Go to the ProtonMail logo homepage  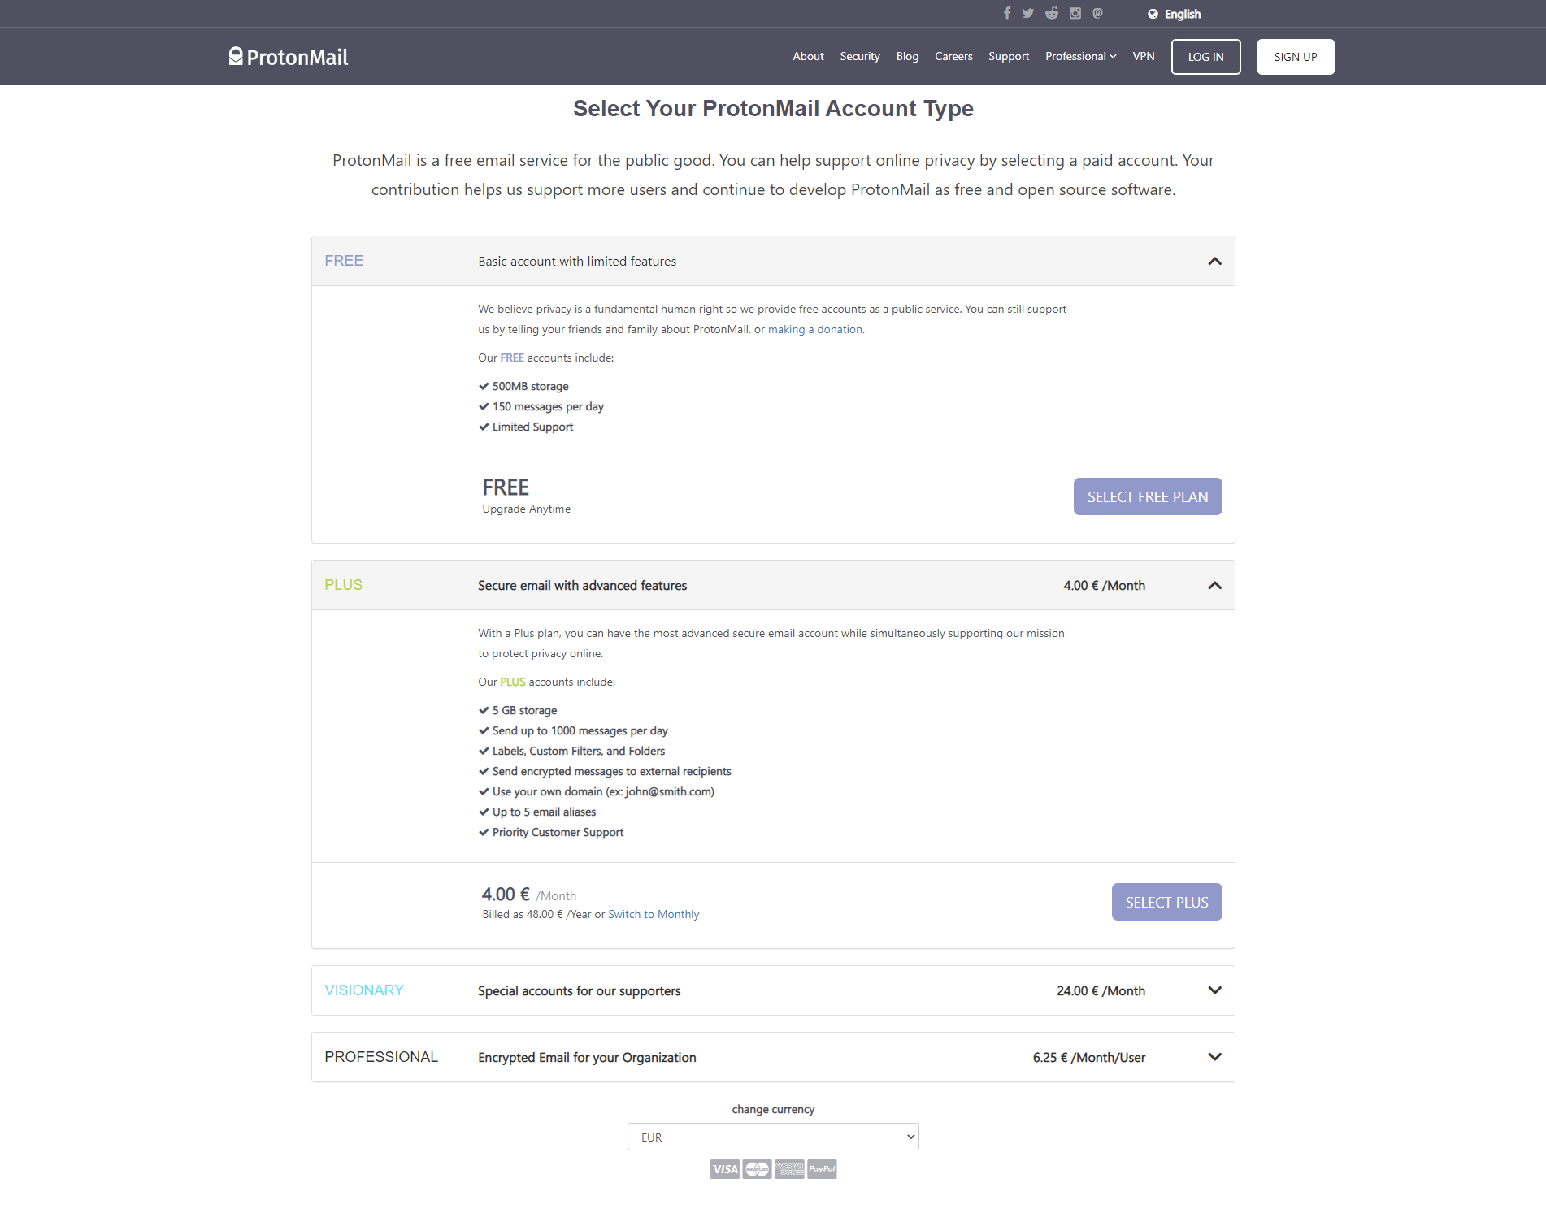pos(289,57)
